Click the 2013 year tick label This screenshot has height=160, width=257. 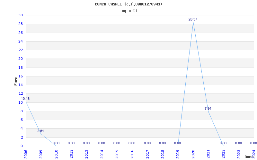click(x=86, y=154)
